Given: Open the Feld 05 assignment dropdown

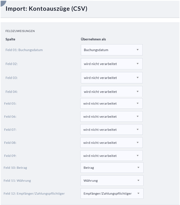Looking at the screenshot, I should (111, 104).
